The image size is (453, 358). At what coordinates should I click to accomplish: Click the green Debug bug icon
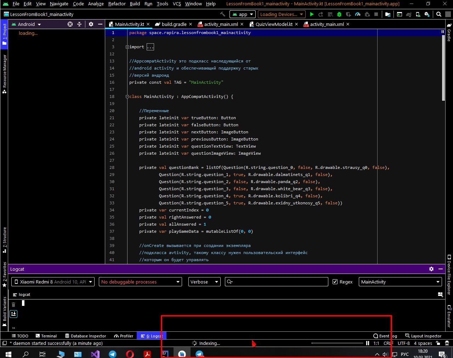tap(339, 14)
